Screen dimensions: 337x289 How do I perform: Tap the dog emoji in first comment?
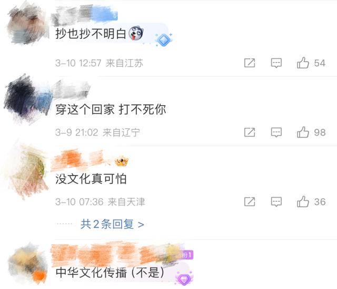(136, 33)
